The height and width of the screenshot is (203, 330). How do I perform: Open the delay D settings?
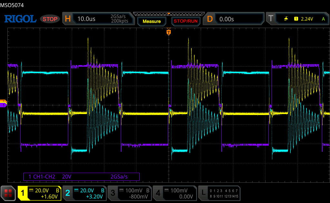coord(210,19)
